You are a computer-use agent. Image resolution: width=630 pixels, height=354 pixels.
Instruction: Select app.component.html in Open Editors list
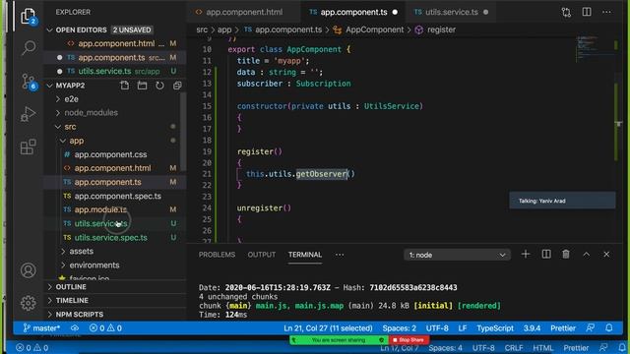coord(116,43)
